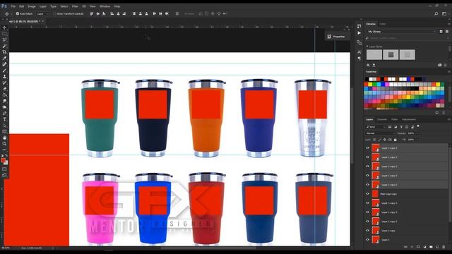The height and width of the screenshot is (254, 452).
Task: Close the open document tab
Action: [x=42, y=21]
